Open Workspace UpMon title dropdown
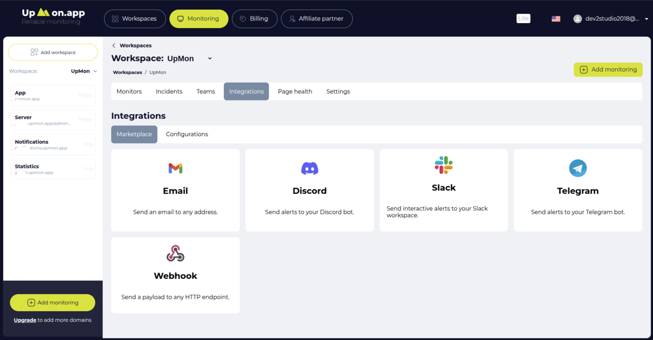 (x=210, y=59)
